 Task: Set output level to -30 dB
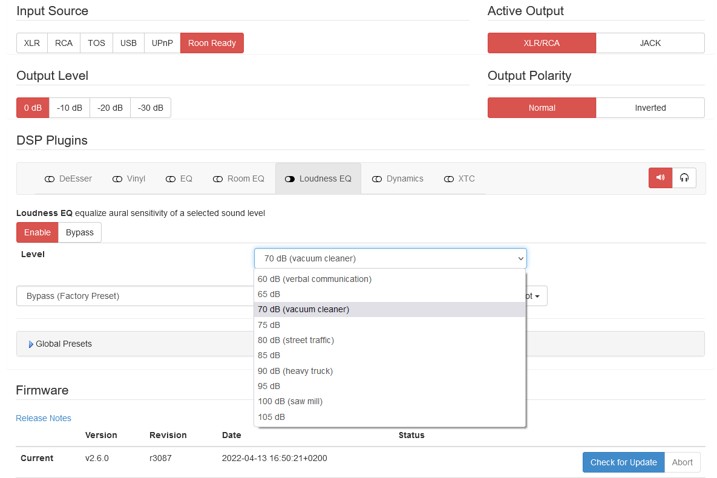(151, 108)
